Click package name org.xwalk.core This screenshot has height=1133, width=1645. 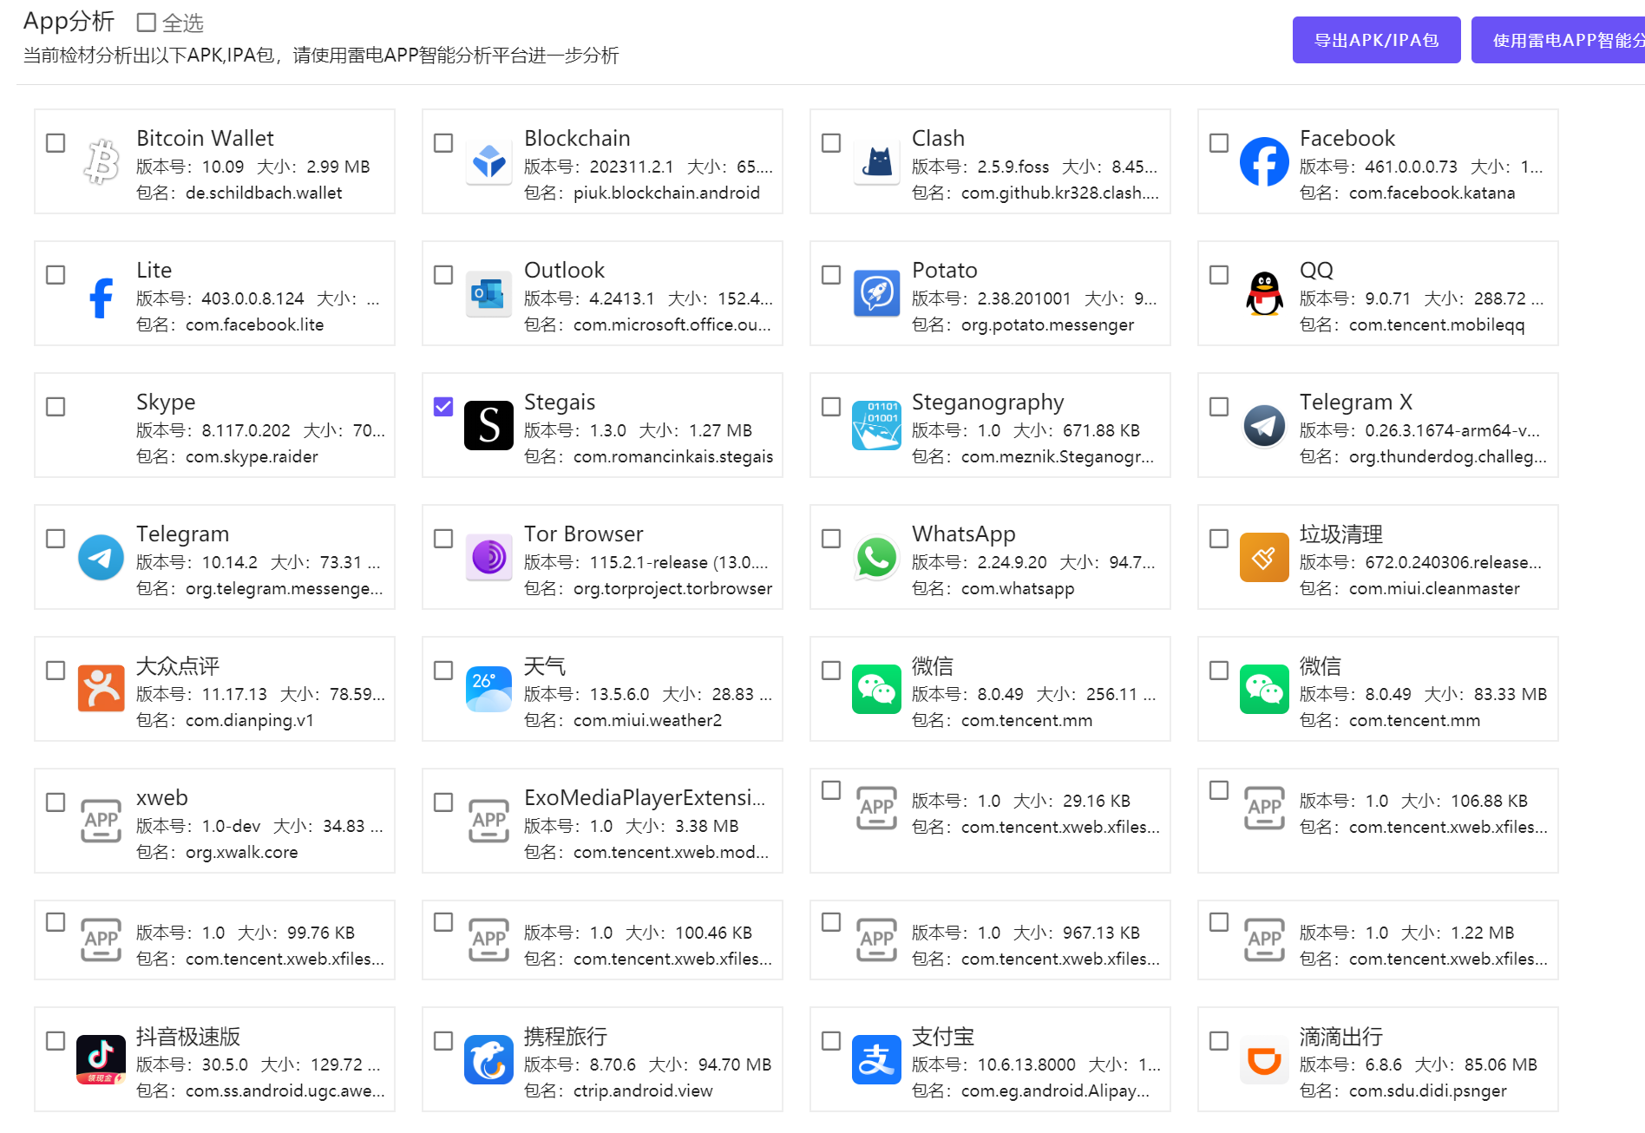[241, 852]
